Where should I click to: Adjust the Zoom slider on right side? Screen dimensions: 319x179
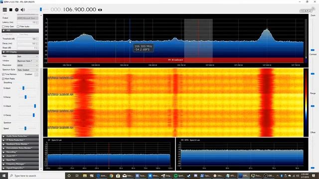pos(313,50)
